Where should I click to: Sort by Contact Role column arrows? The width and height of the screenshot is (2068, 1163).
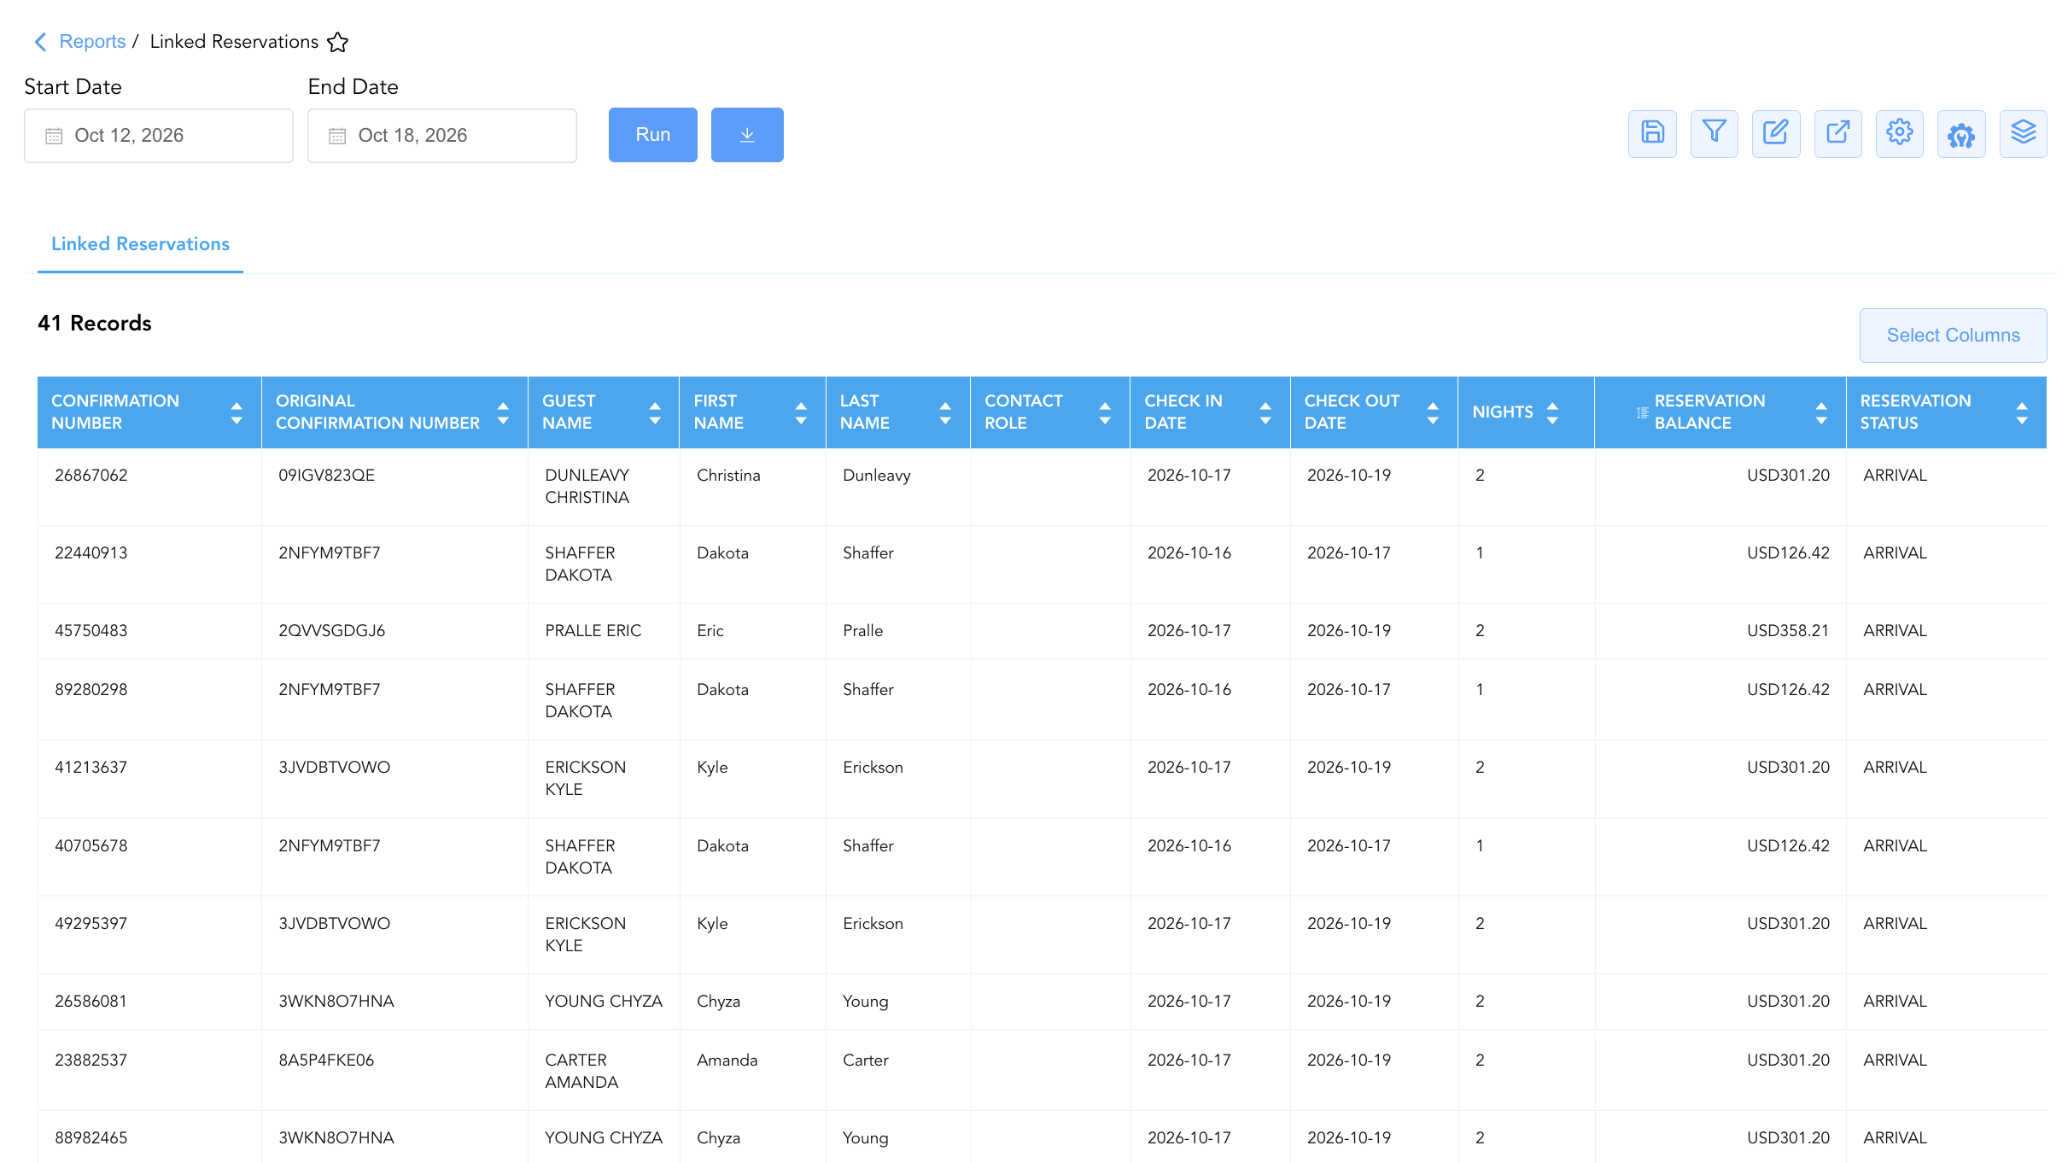[x=1105, y=413]
